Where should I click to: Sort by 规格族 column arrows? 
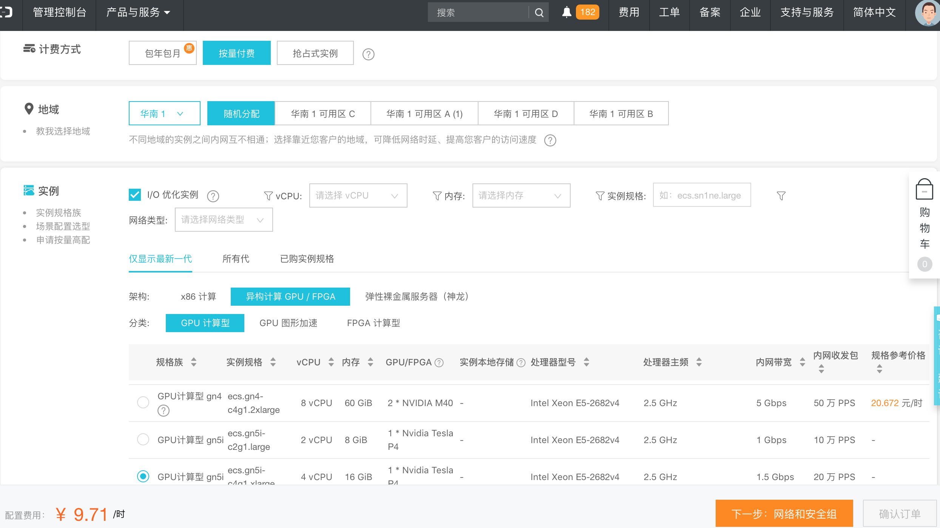pyautogui.click(x=194, y=362)
